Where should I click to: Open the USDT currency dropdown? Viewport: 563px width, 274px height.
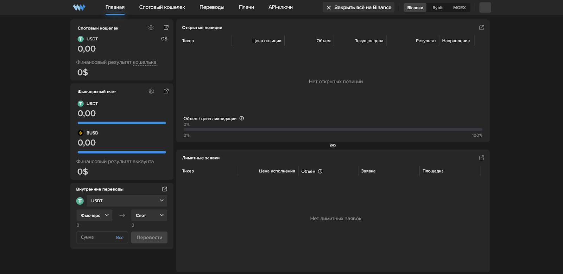[127, 201]
